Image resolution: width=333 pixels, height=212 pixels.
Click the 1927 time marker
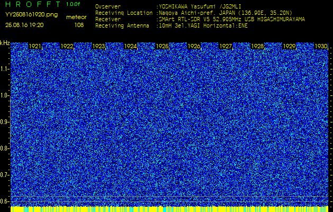coord(226,46)
